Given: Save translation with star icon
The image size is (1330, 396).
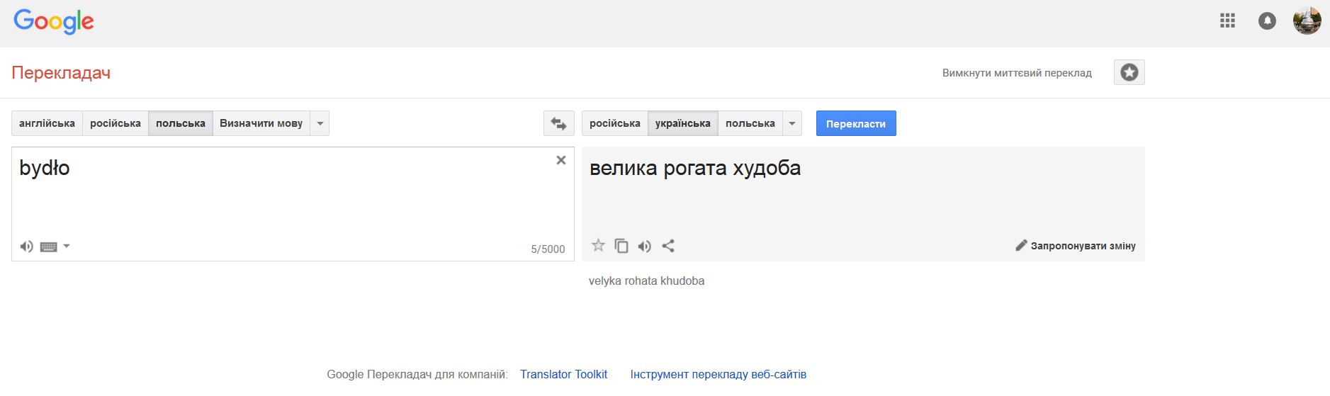Looking at the screenshot, I should point(598,246).
